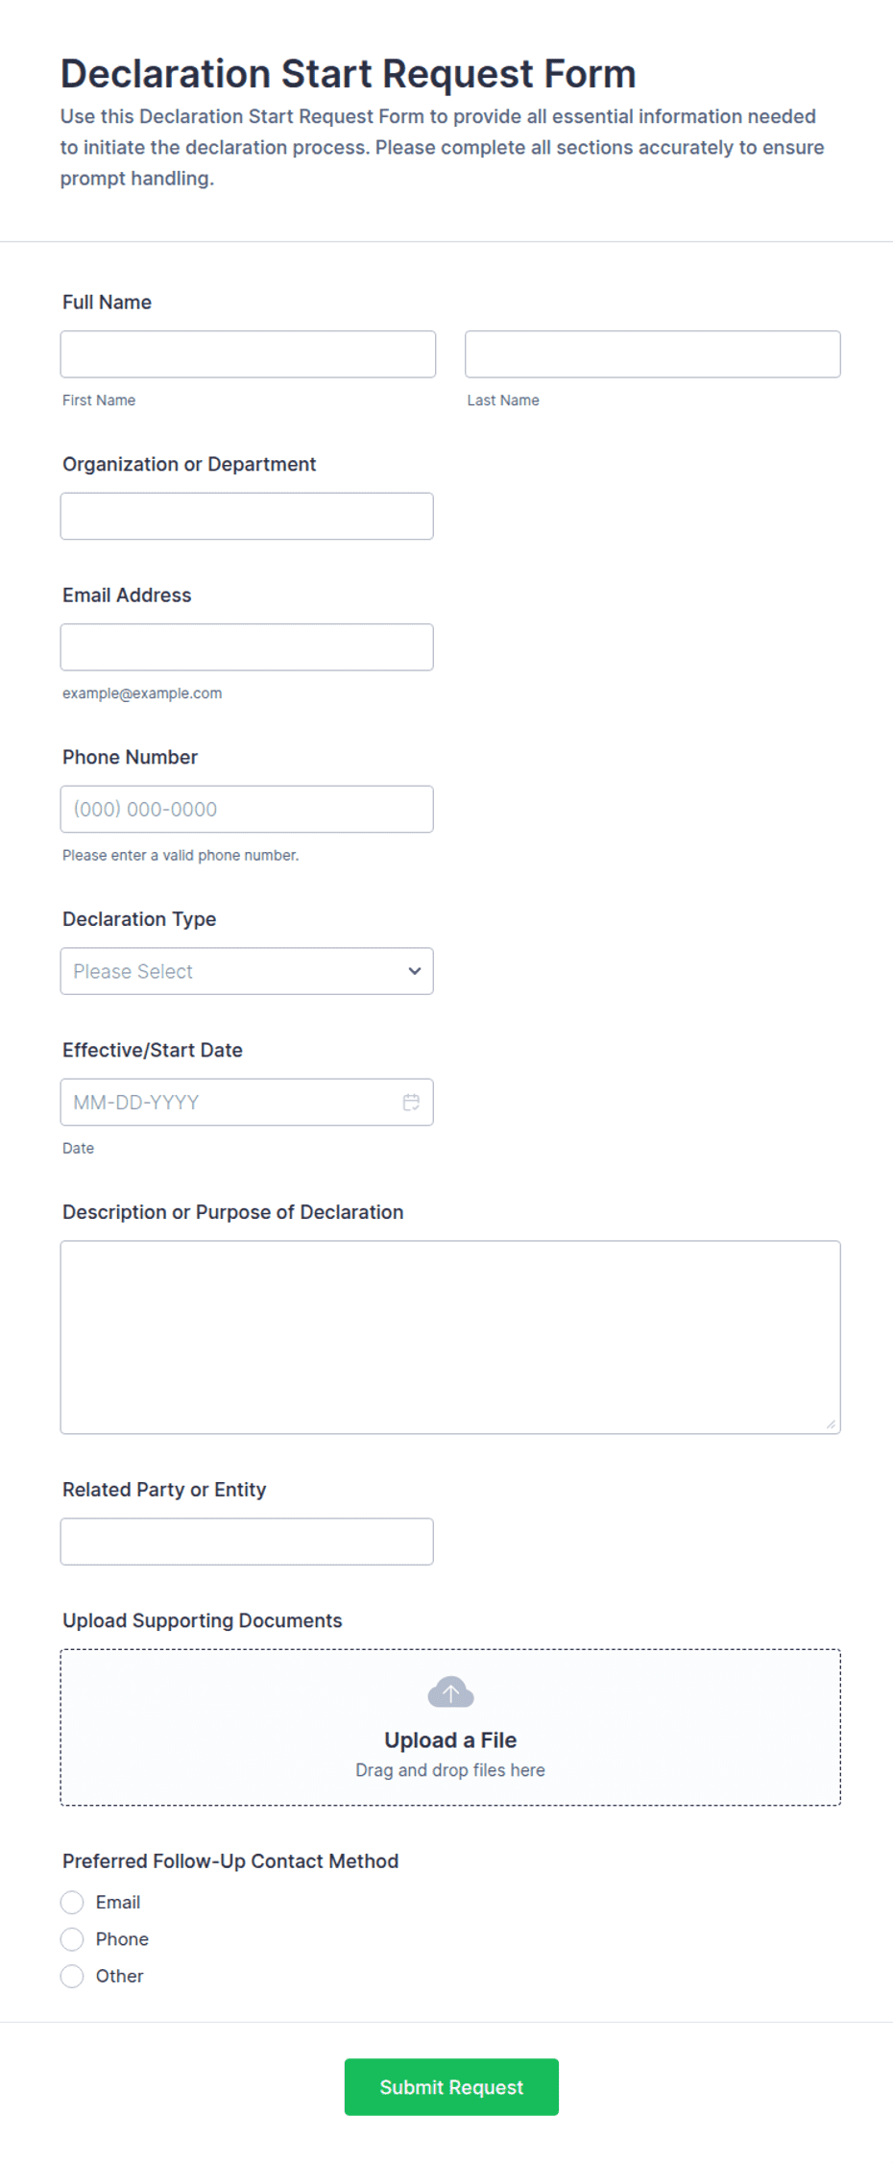Open the calendar icon in date field

point(411,1102)
